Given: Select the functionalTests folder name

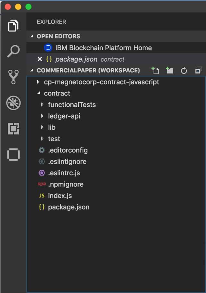Looking at the screenshot, I should (x=72, y=105).
